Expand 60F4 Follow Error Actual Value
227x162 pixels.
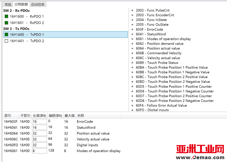pyautogui.click(x=132, y=105)
